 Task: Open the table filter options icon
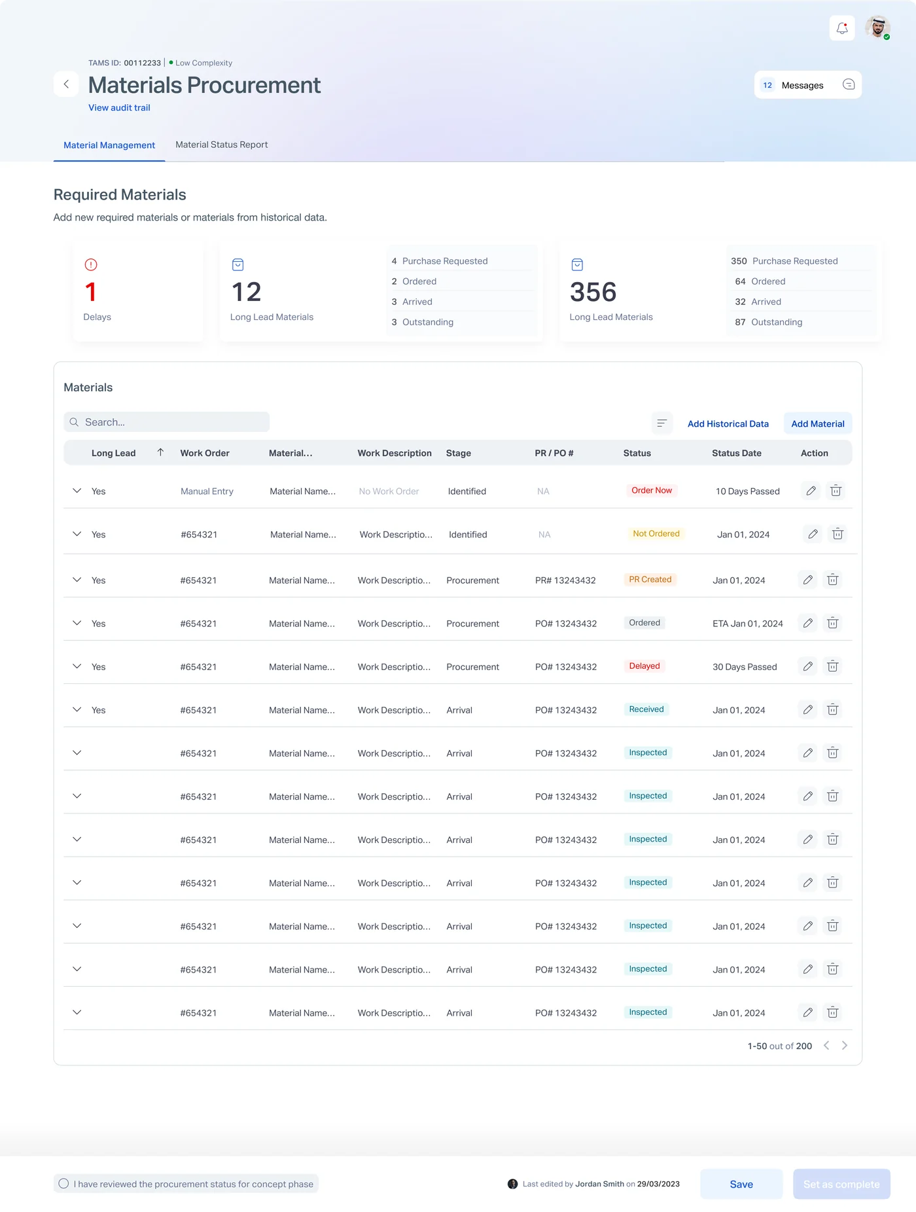click(x=662, y=423)
